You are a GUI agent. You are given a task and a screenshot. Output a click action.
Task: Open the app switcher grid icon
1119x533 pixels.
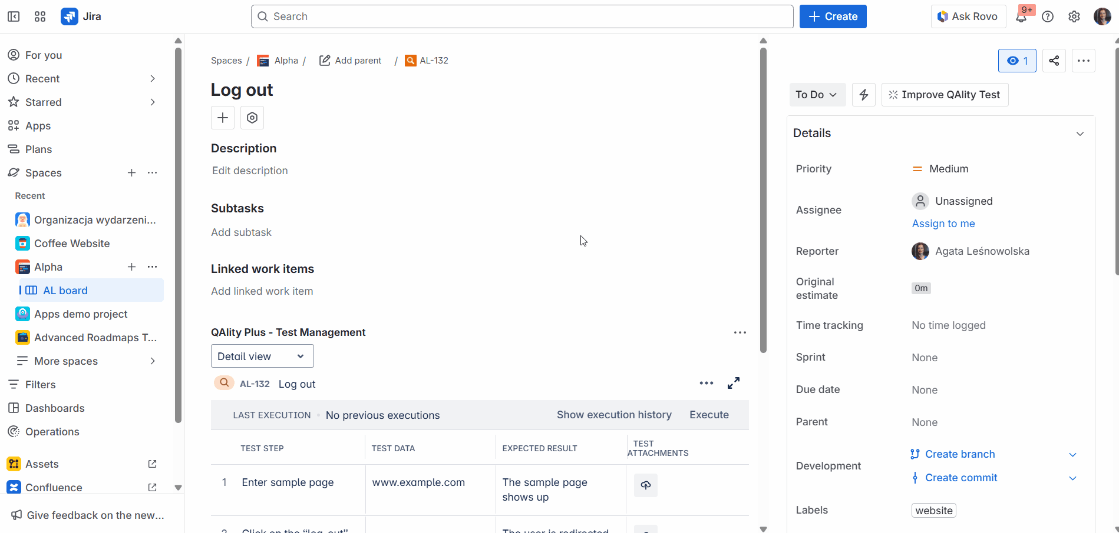coord(40,16)
